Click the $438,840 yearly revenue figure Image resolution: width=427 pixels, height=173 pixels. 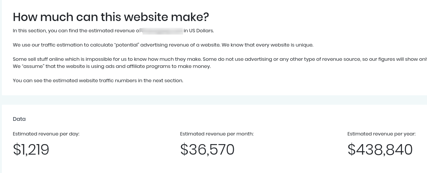tap(380, 150)
